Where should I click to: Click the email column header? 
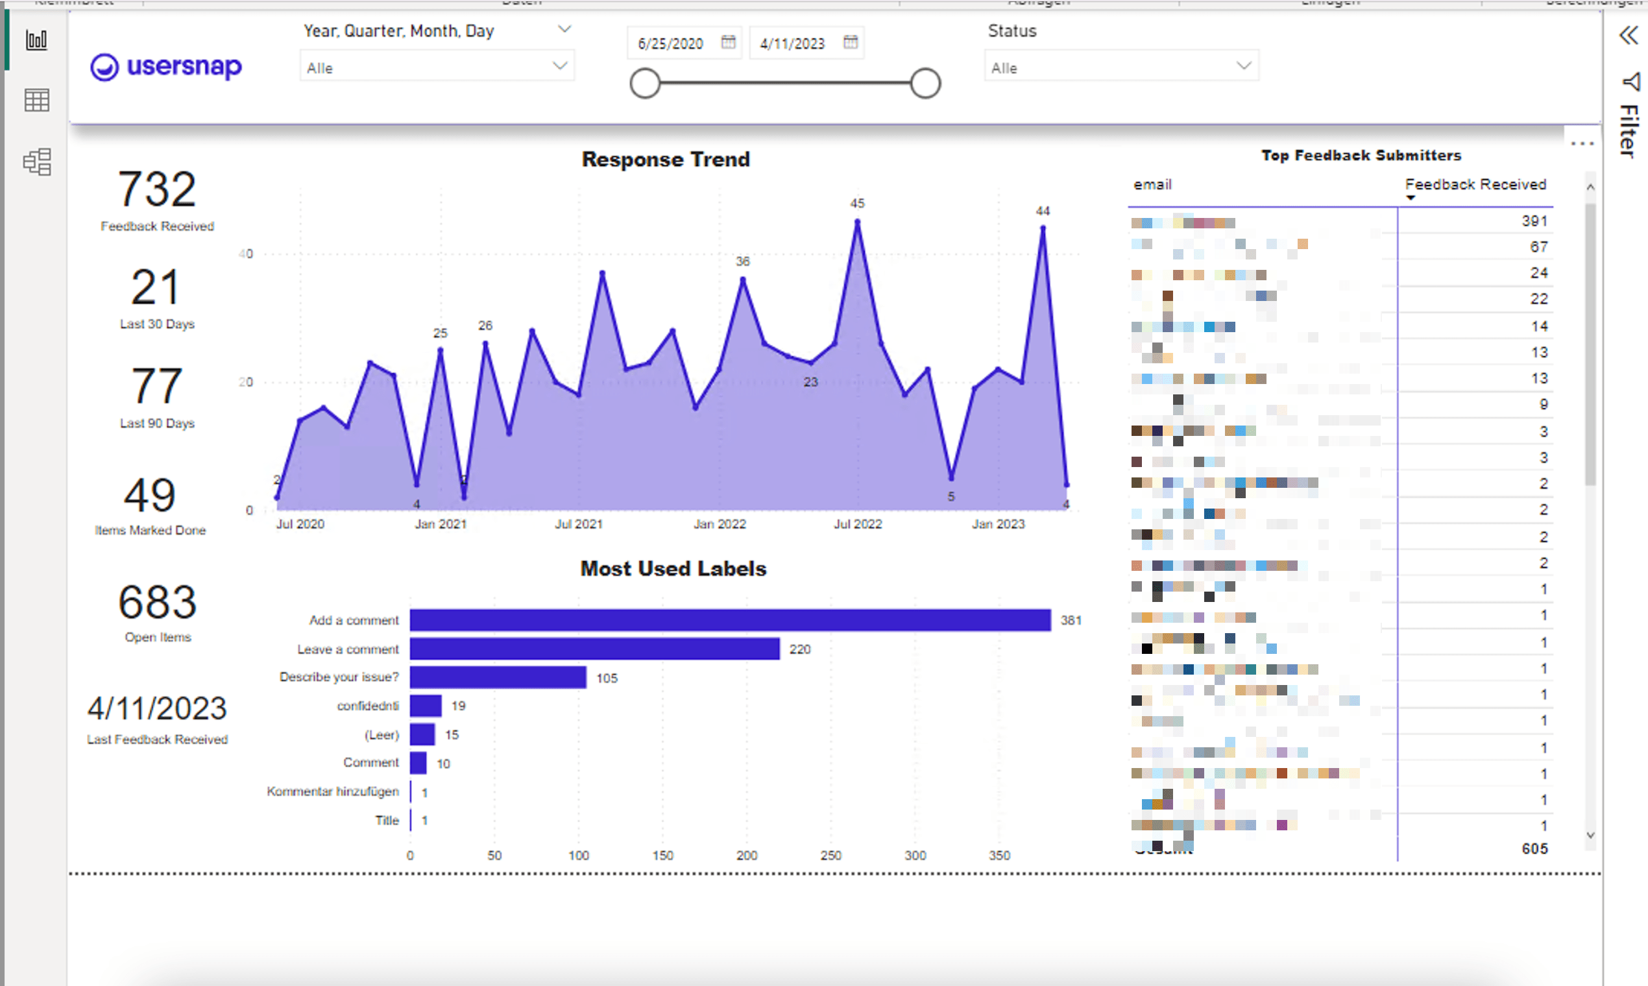pos(1152,185)
